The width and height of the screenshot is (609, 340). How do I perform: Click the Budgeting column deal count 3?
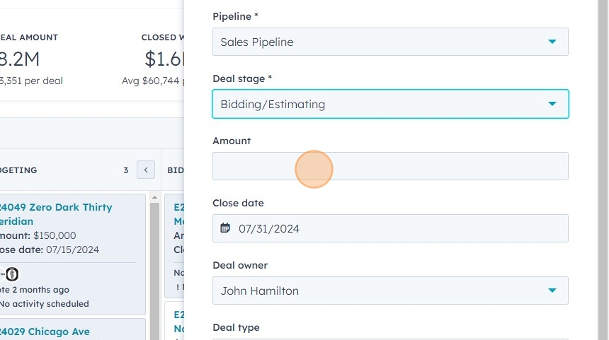tap(126, 170)
